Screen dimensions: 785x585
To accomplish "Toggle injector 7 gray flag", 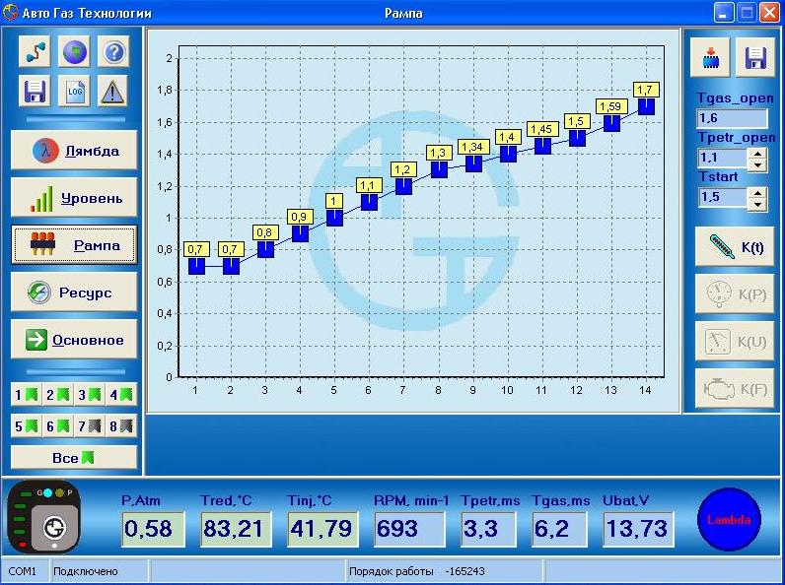I will click(89, 426).
